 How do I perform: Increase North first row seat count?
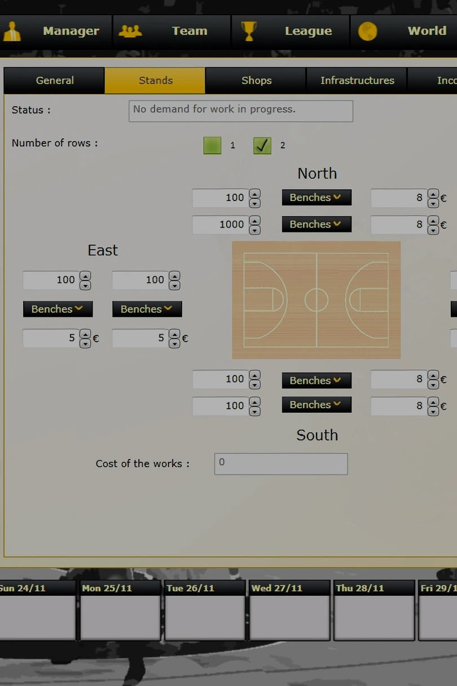pos(255,194)
